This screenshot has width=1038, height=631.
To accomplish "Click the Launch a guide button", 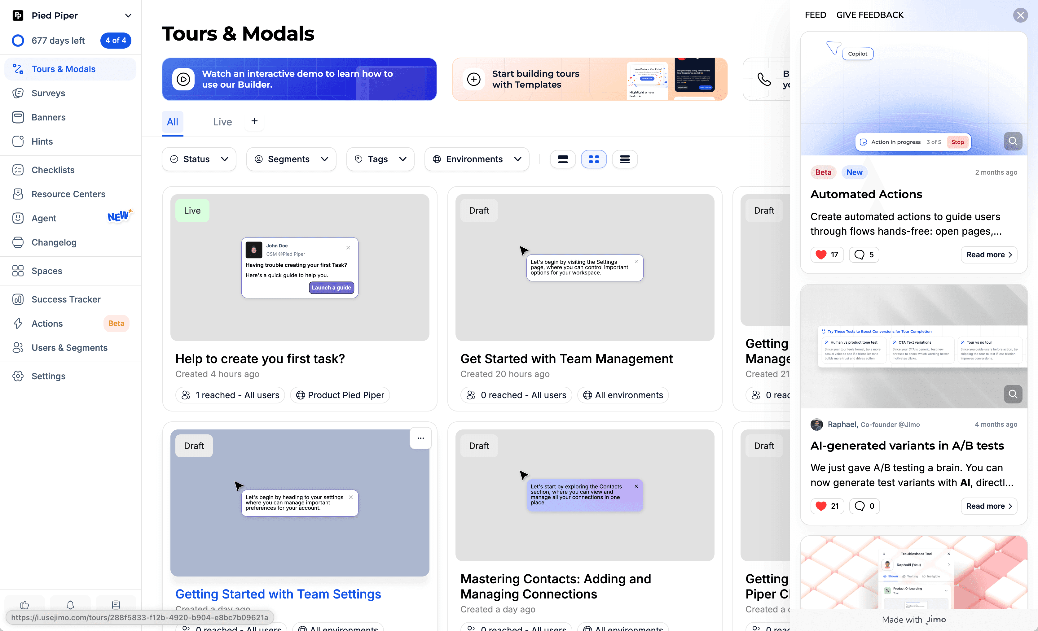I will 331,288.
